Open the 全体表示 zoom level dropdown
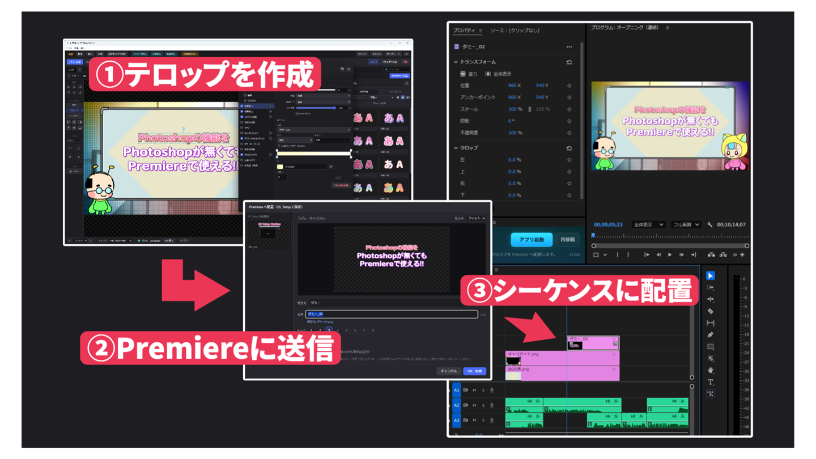This screenshot has width=816, height=459. point(648,225)
